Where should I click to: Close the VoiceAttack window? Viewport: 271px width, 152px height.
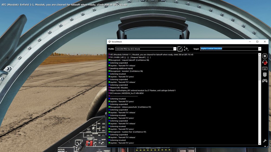(x=264, y=42)
